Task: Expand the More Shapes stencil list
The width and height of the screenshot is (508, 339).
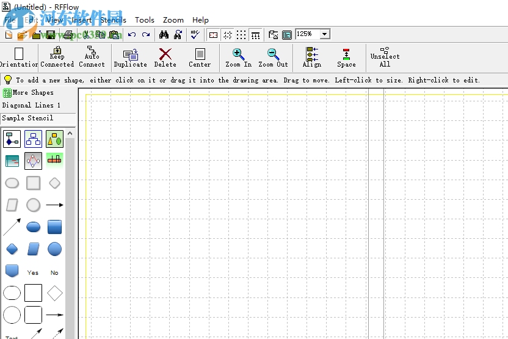Action: point(33,93)
